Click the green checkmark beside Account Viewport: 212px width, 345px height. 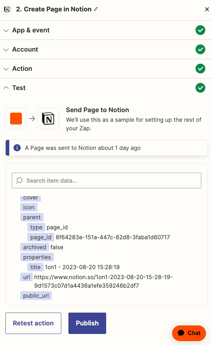click(200, 49)
